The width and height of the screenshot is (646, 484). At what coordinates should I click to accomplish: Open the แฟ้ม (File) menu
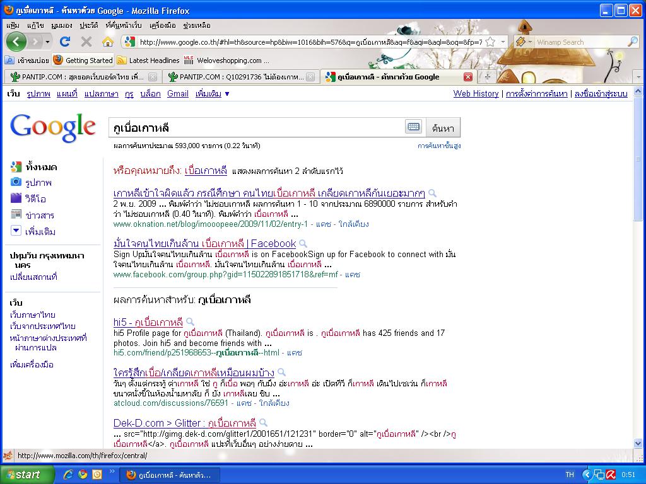[x=13, y=25]
